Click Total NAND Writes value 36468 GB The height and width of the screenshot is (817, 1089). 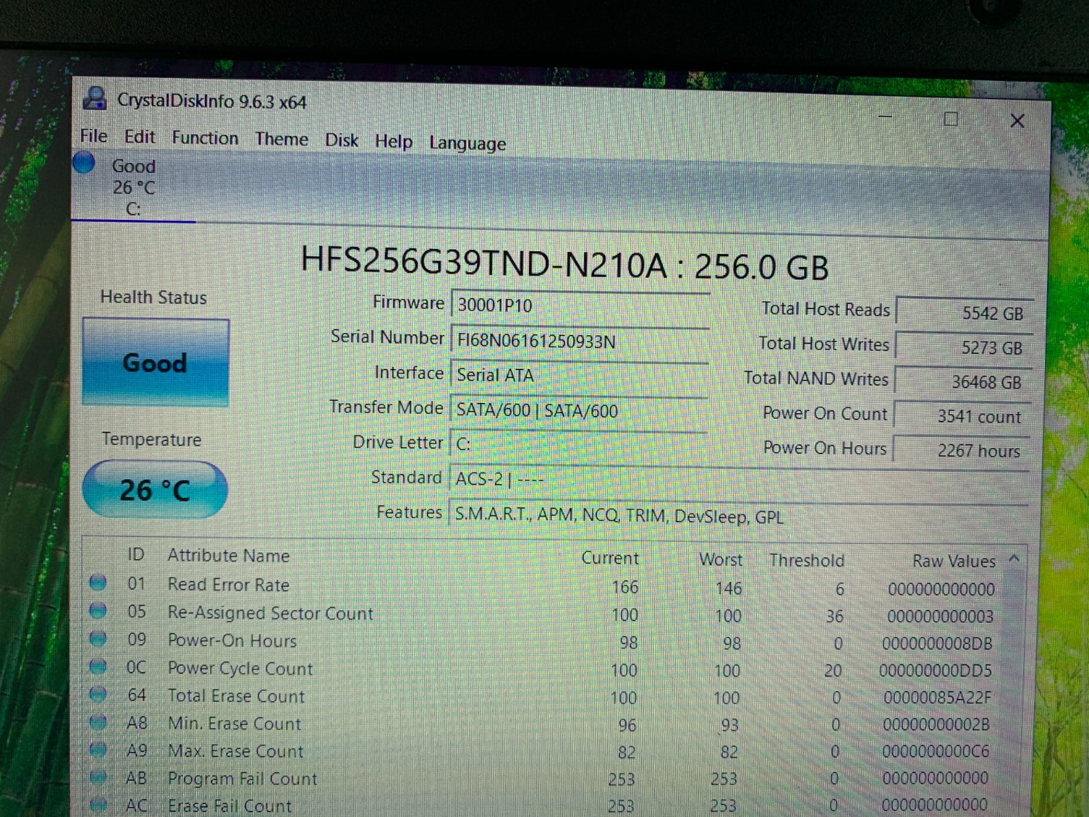point(964,381)
